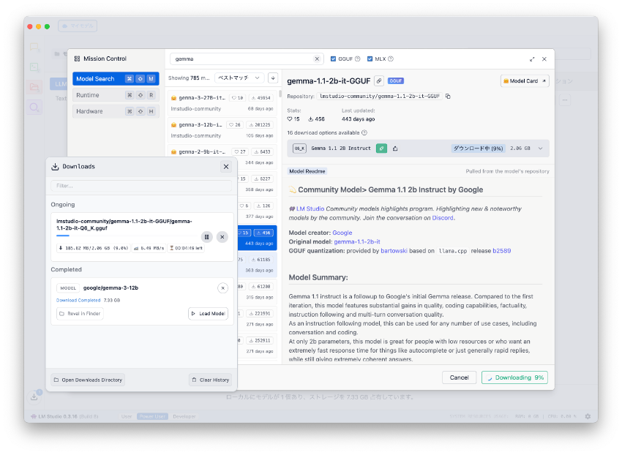Open the b2589 release link

click(501, 251)
